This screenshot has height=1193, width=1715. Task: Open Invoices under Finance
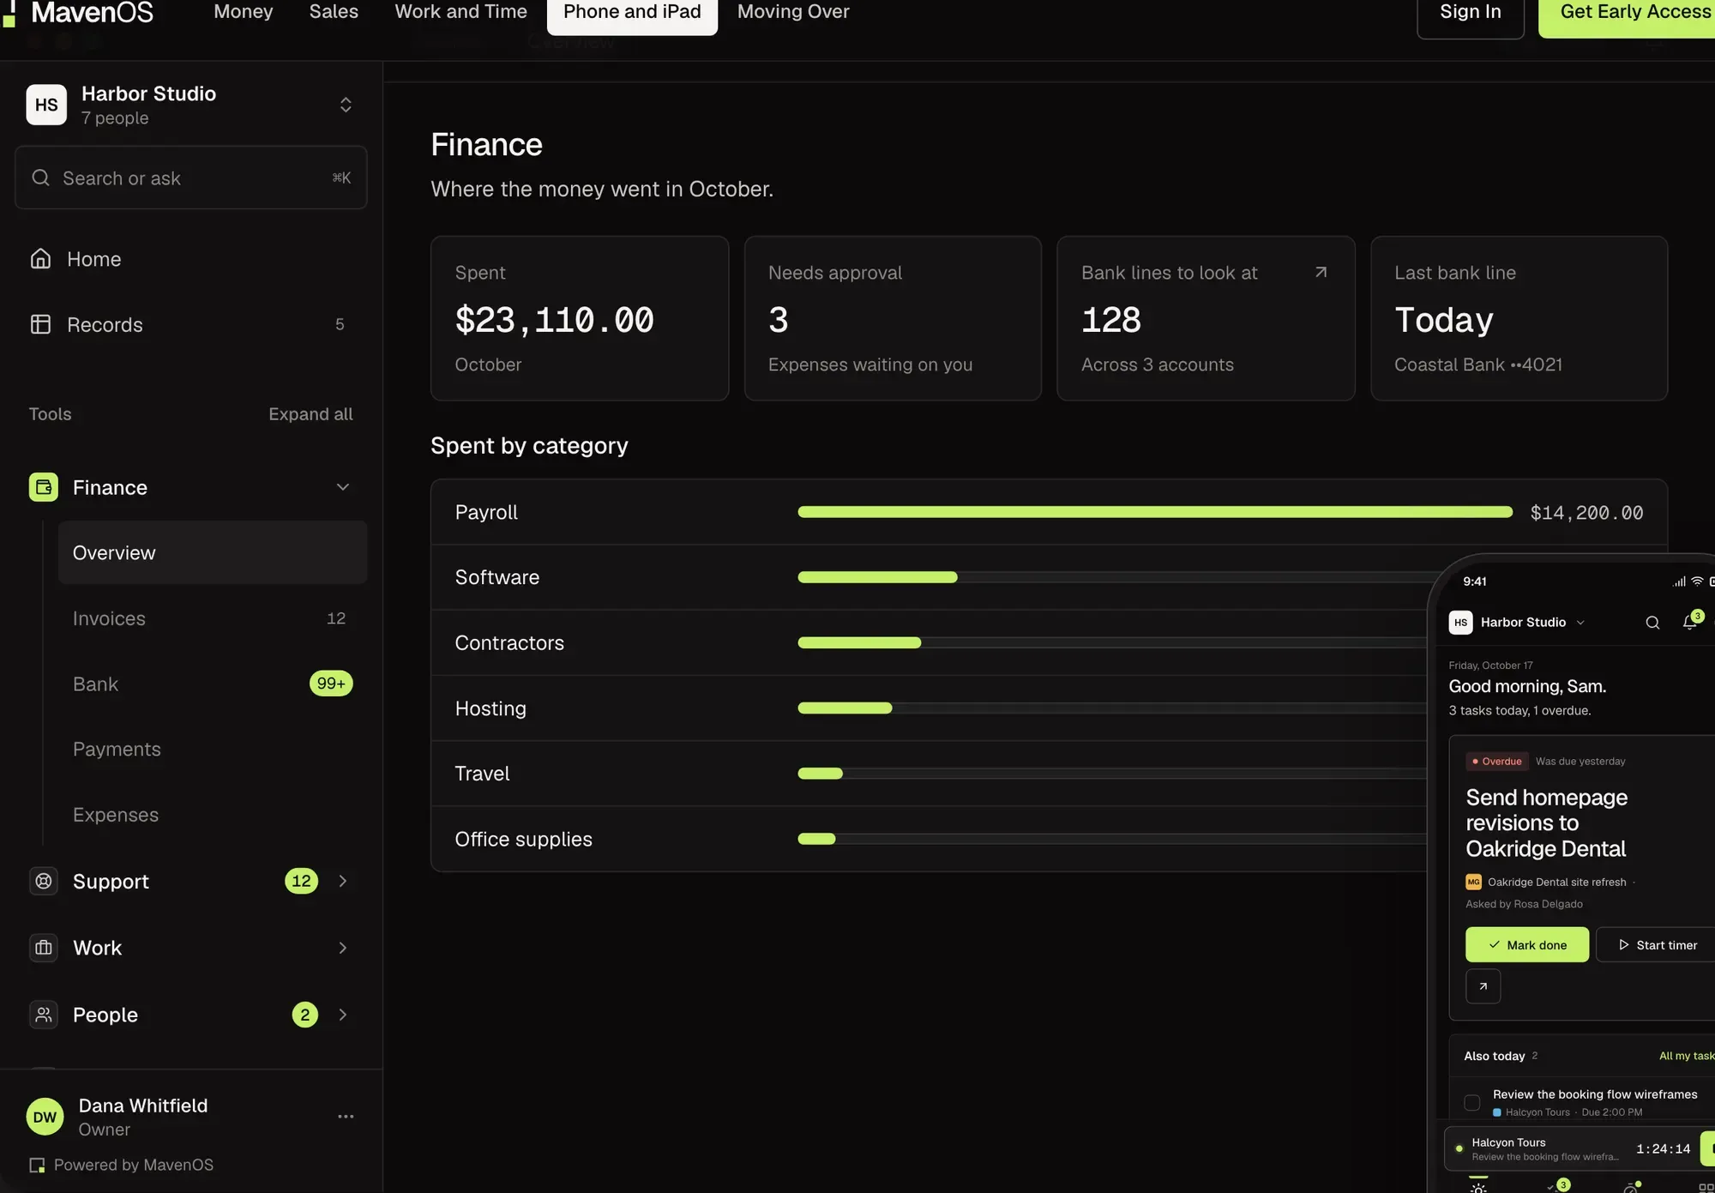click(x=213, y=618)
